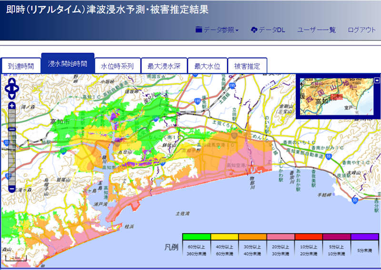Select the 浸水開始時間 tab
The width and height of the screenshot is (381, 270).
click(x=68, y=63)
